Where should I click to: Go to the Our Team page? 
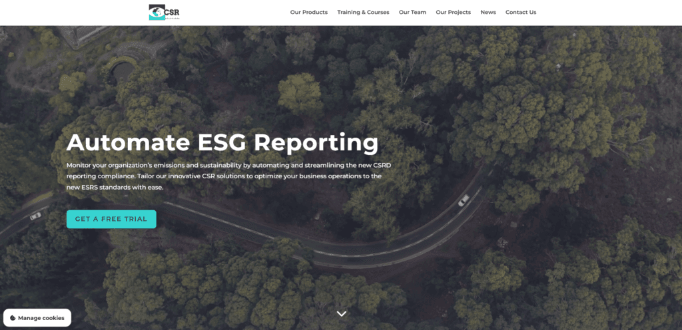pos(412,12)
